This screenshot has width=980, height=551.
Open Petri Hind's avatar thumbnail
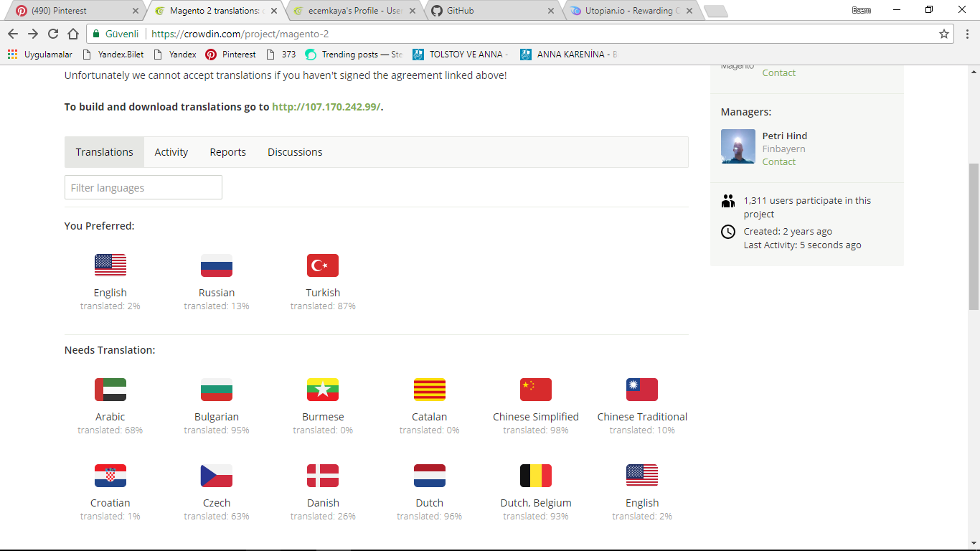click(738, 146)
